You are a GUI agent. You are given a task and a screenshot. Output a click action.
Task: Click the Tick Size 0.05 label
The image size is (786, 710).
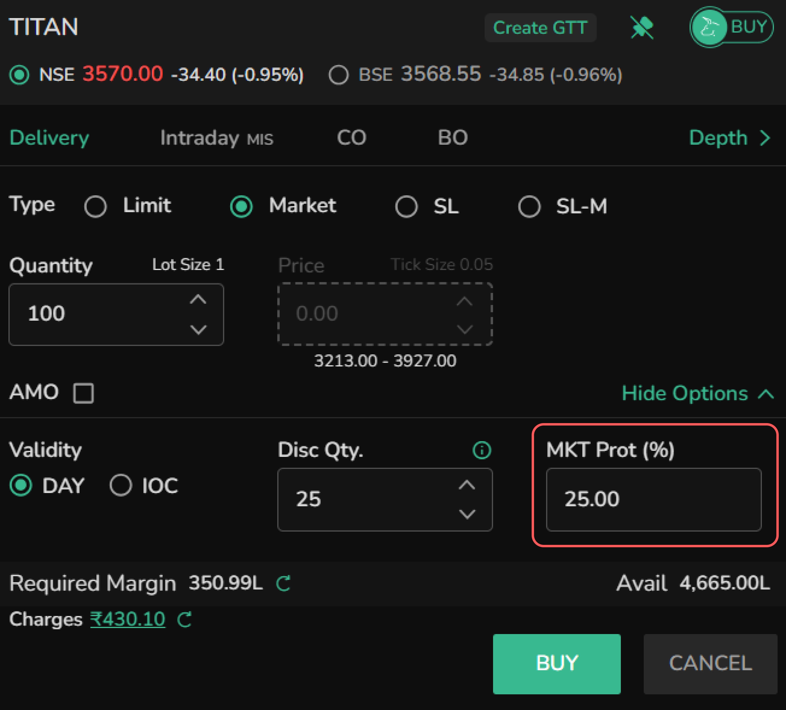pyautogui.click(x=442, y=265)
